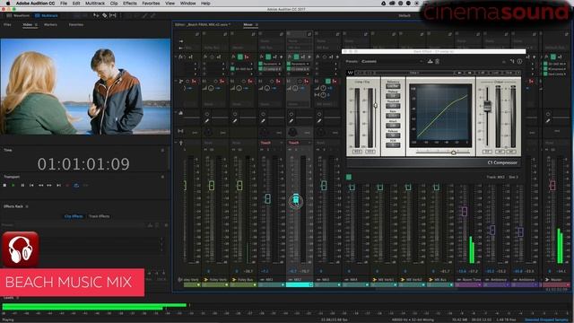Click the C1 Ratio value button
Image resolution: width=574 pixels, height=323 pixels.
pyautogui.click(x=393, y=116)
